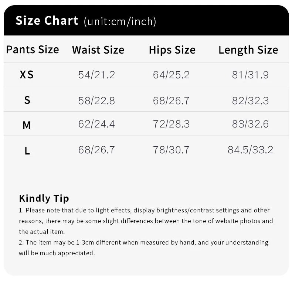Click hips value 68/26.7 in S row
The height and width of the screenshot is (283, 292).
click(171, 100)
